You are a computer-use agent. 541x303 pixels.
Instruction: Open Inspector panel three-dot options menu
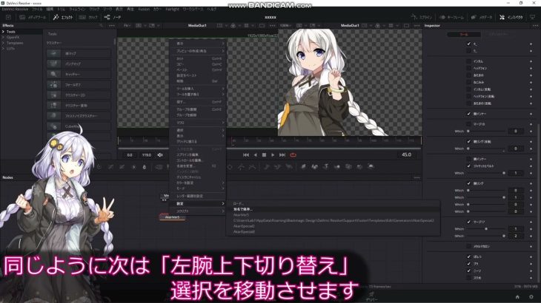coord(535,25)
